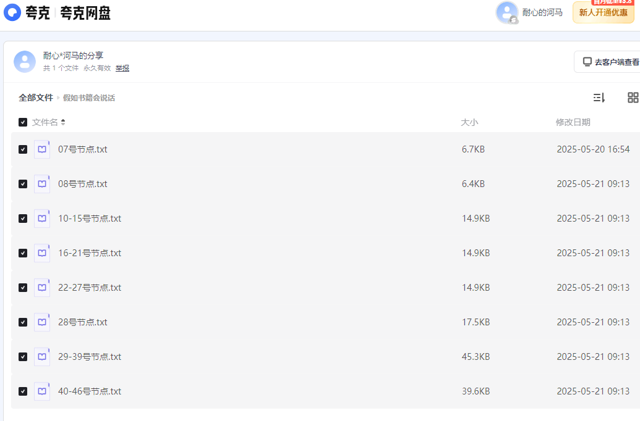Click the 假如书籍会说话 breadcrumb folder

[x=89, y=98]
